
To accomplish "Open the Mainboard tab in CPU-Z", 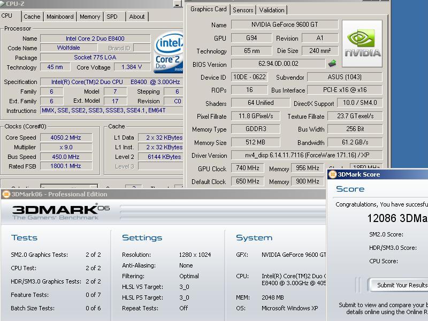I will pos(60,17).
